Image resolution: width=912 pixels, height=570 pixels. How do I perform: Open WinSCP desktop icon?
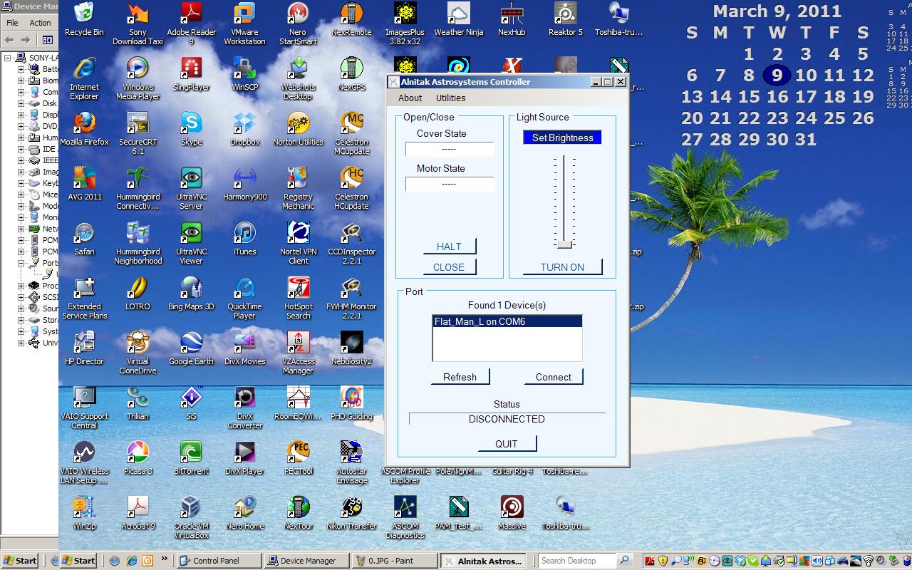pyautogui.click(x=244, y=74)
